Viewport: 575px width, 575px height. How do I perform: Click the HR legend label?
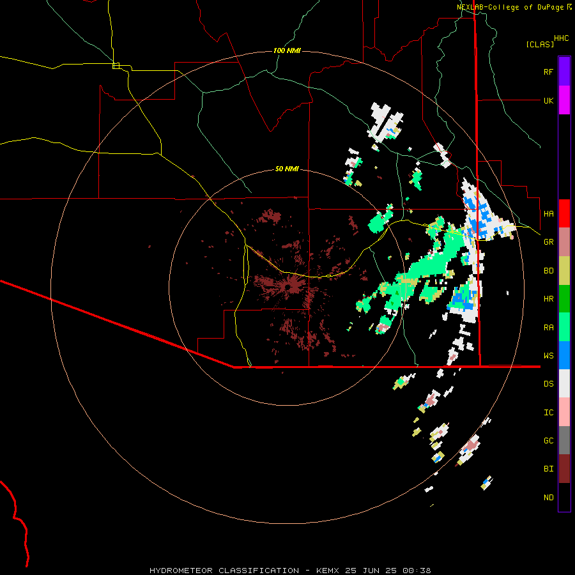click(x=548, y=299)
